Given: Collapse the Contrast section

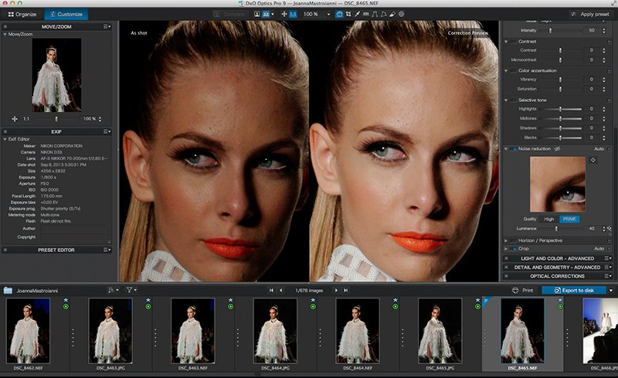Looking at the screenshot, I should coord(506,42).
